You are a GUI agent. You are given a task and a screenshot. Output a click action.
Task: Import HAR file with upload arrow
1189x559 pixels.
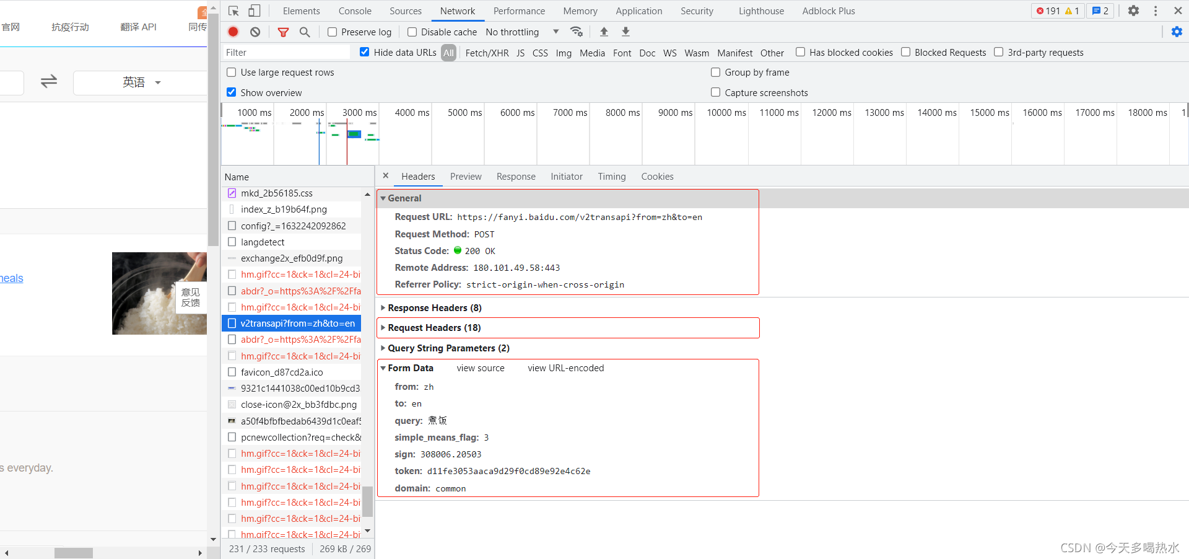click(x=604, y=32)
